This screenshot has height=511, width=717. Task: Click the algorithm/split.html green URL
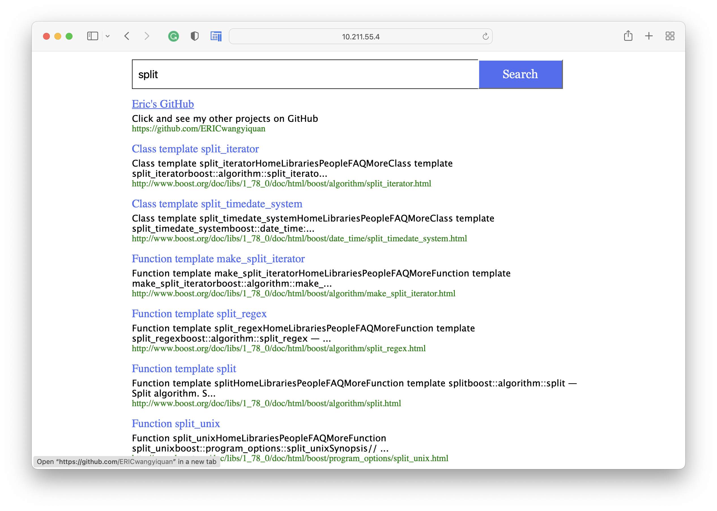click(x=266, y=403)
